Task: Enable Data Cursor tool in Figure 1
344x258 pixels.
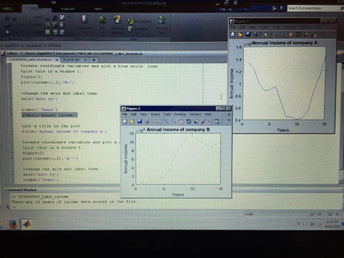Action: point(306,34)
